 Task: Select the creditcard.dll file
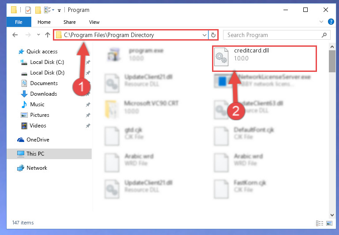(x=264, y=58)
